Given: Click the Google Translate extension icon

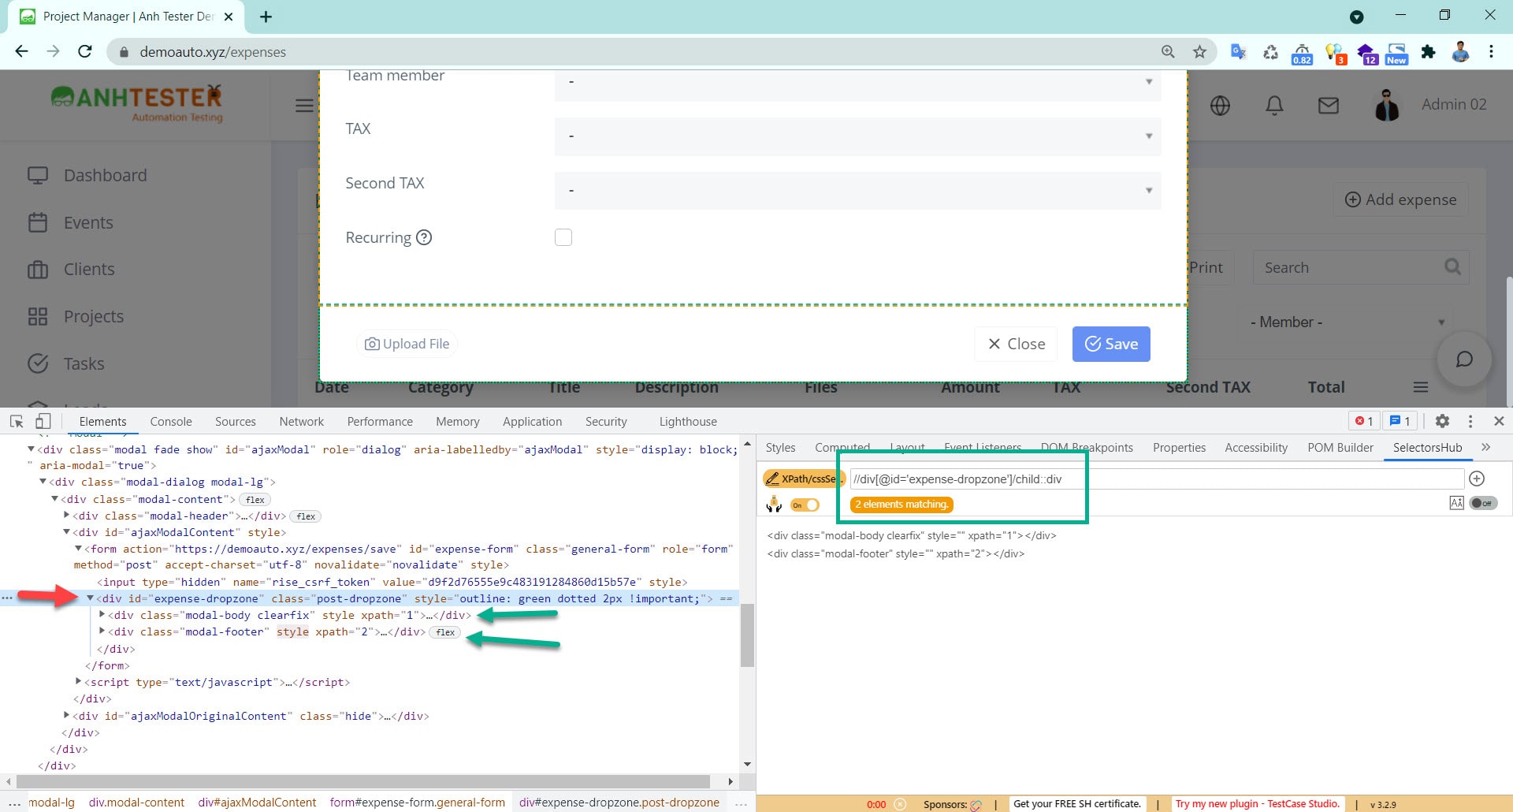Looking at the screenshot, I should coord(1238,52).
